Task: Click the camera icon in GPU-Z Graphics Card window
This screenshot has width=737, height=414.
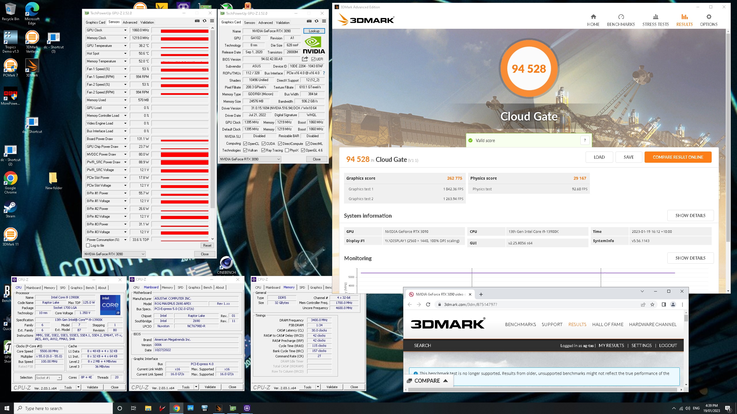Action: [x=309, y=21]
